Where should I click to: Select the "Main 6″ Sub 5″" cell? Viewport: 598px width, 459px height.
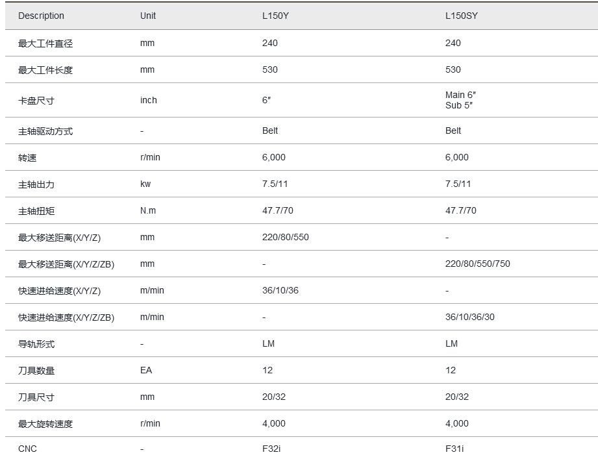[x=460, y=100]
